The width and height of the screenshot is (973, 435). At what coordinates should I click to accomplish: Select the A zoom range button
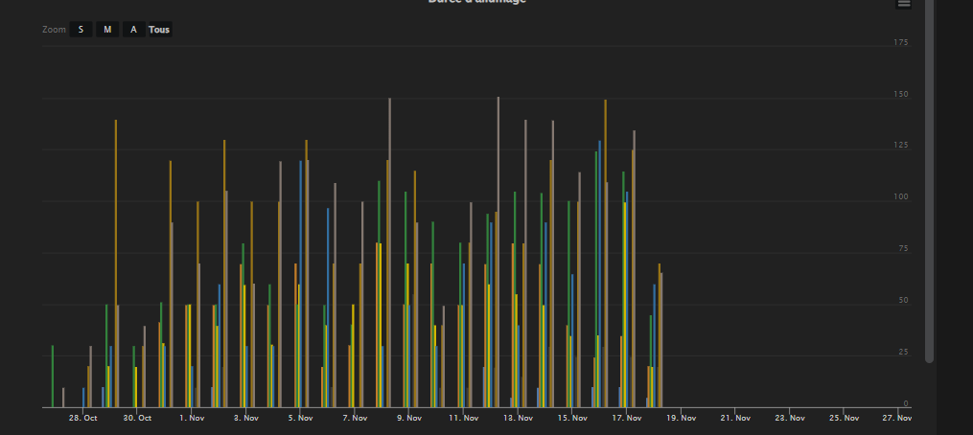click(x=133, y=29)
